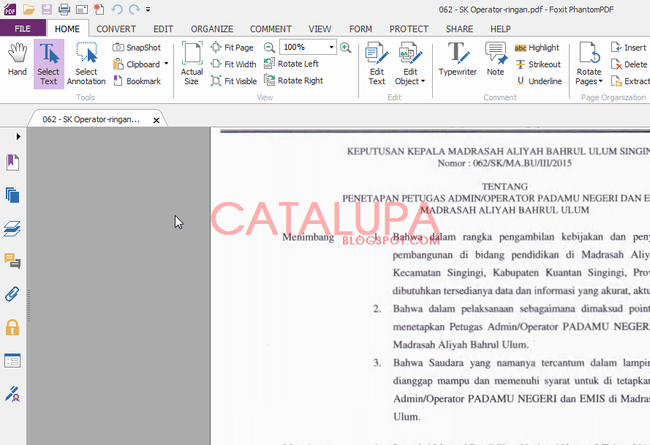This screenshot has width=650, height=445.
Task: Click the 100% zoom input field
Action: (x=304, y=48)
